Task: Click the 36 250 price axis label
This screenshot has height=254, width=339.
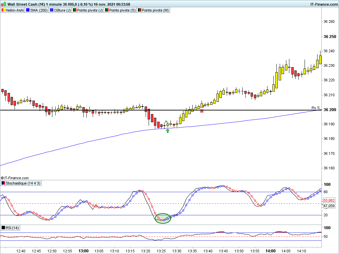Action: (x=330, y=36)
